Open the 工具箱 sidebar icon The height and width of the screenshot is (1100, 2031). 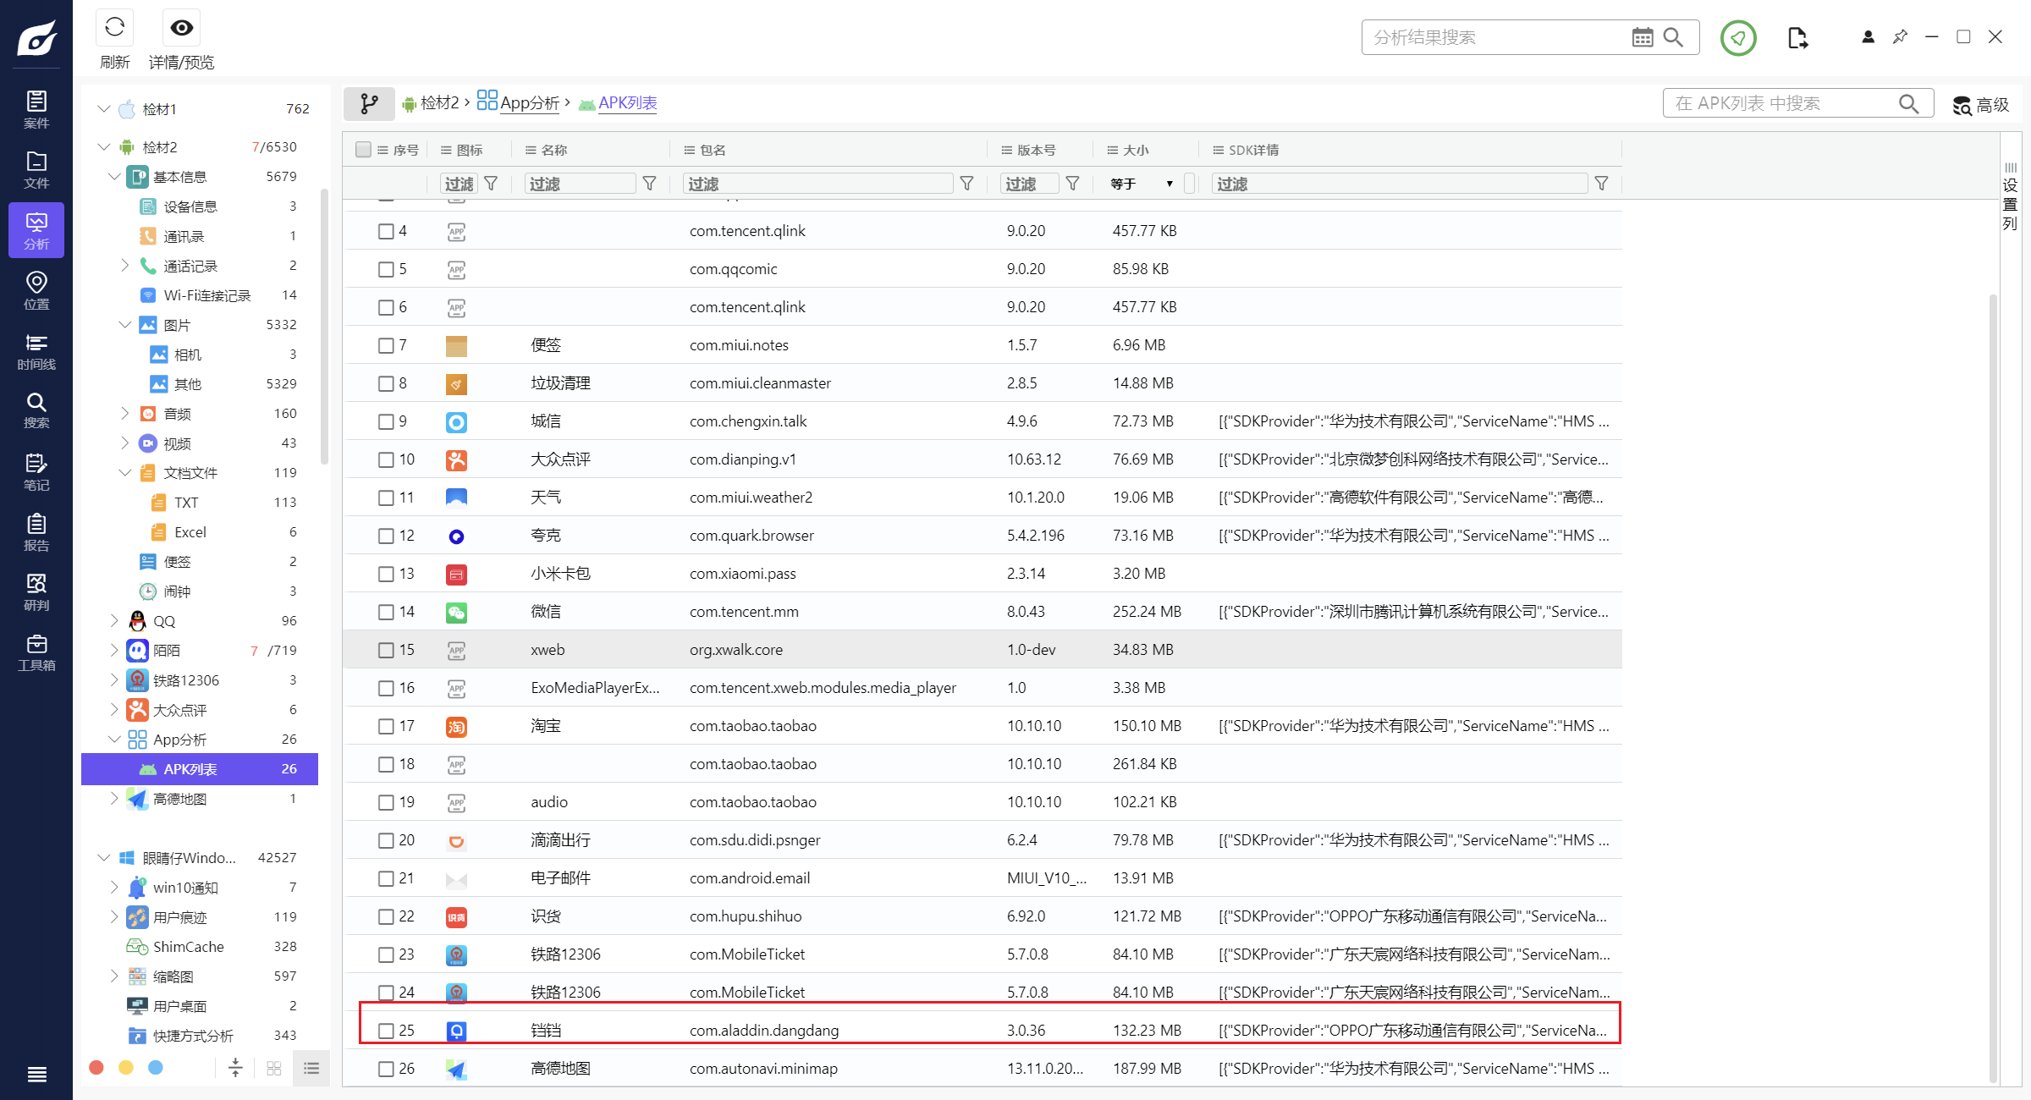point(36,652)
